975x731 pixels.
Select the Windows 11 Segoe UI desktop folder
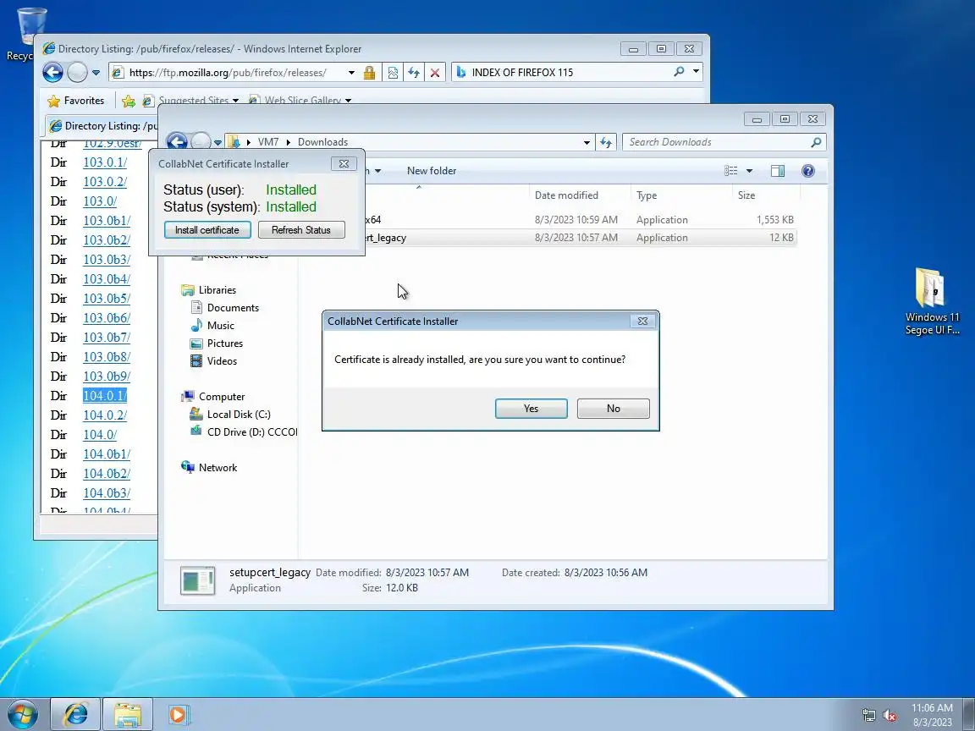coord(932,301)
